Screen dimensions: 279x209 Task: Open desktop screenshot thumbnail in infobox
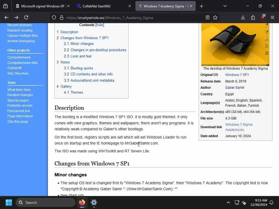coord(235,44)
